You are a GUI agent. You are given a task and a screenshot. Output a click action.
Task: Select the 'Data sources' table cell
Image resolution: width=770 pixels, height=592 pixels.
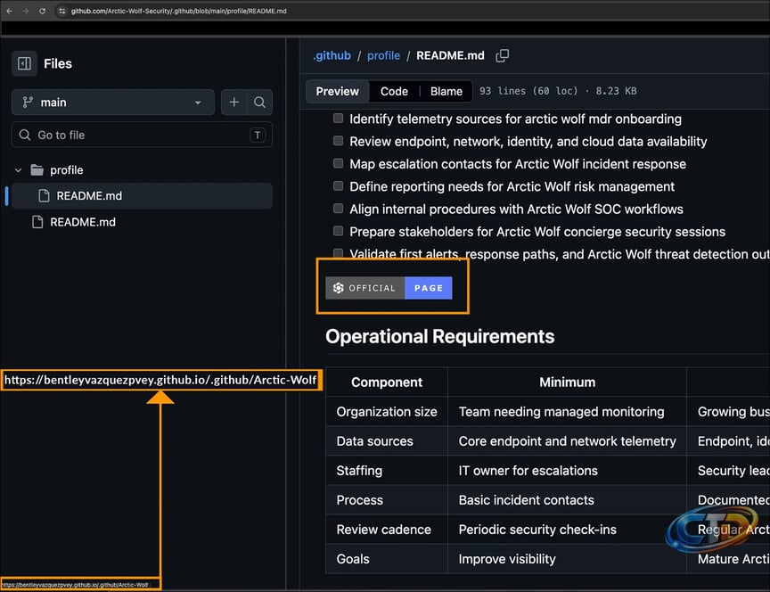387,441
